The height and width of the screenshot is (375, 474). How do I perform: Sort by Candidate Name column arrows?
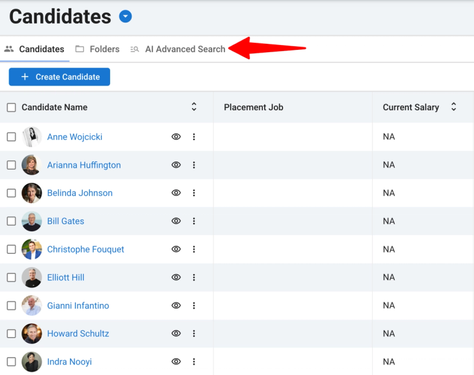point(194,107)
